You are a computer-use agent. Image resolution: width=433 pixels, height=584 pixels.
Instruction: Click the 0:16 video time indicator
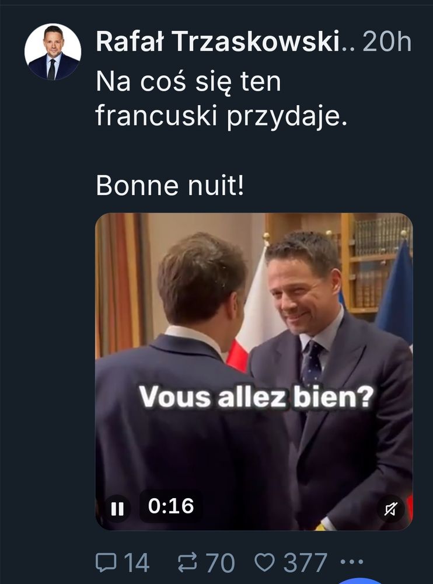(x=171, y=506)
